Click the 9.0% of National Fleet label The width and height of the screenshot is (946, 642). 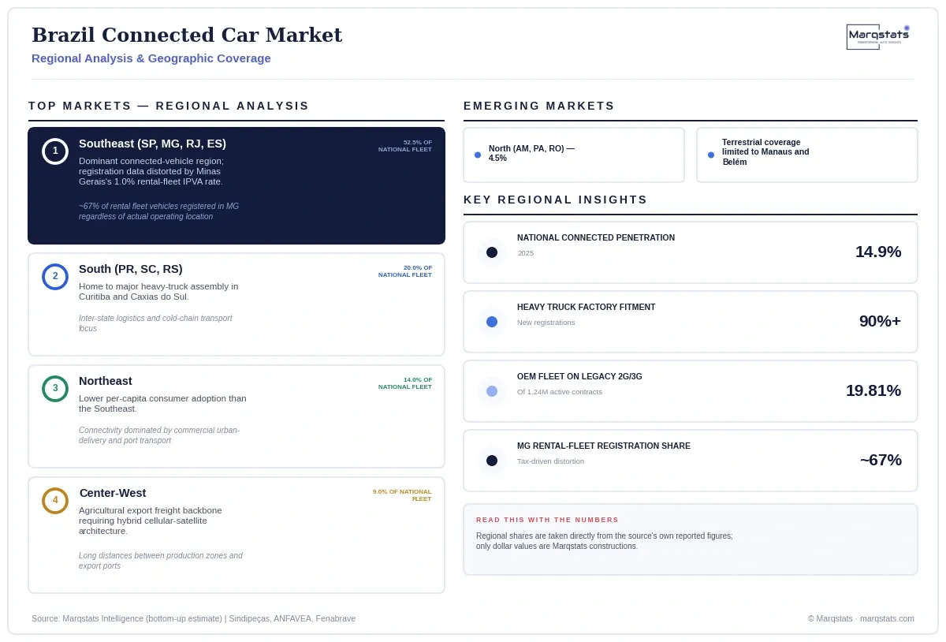coord(402,495)
